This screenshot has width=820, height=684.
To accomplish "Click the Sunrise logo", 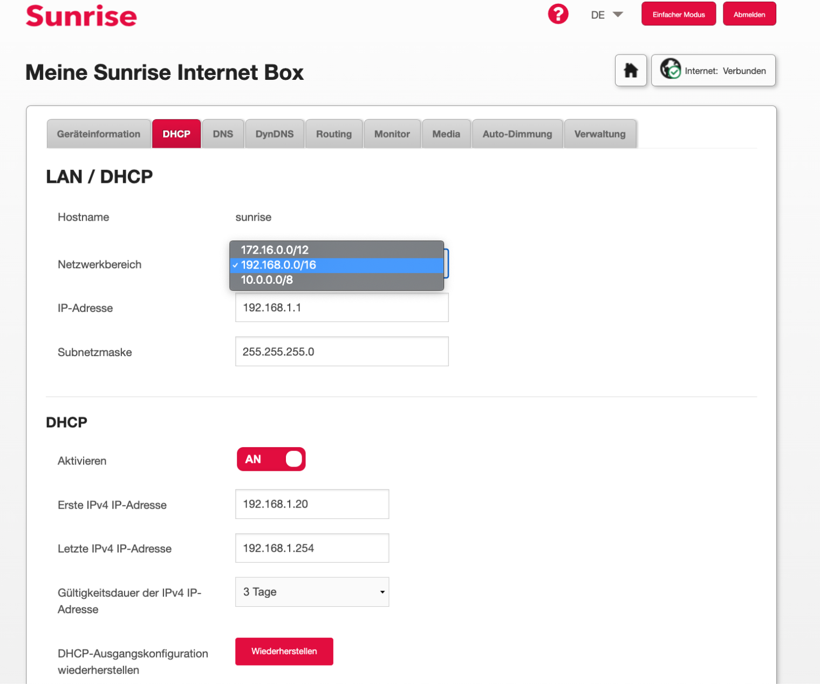I will pyautogui.click(x=81, y=16).
